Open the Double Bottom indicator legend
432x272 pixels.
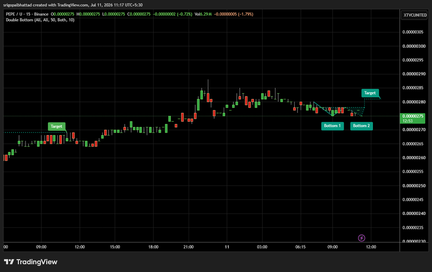(40, 20)
